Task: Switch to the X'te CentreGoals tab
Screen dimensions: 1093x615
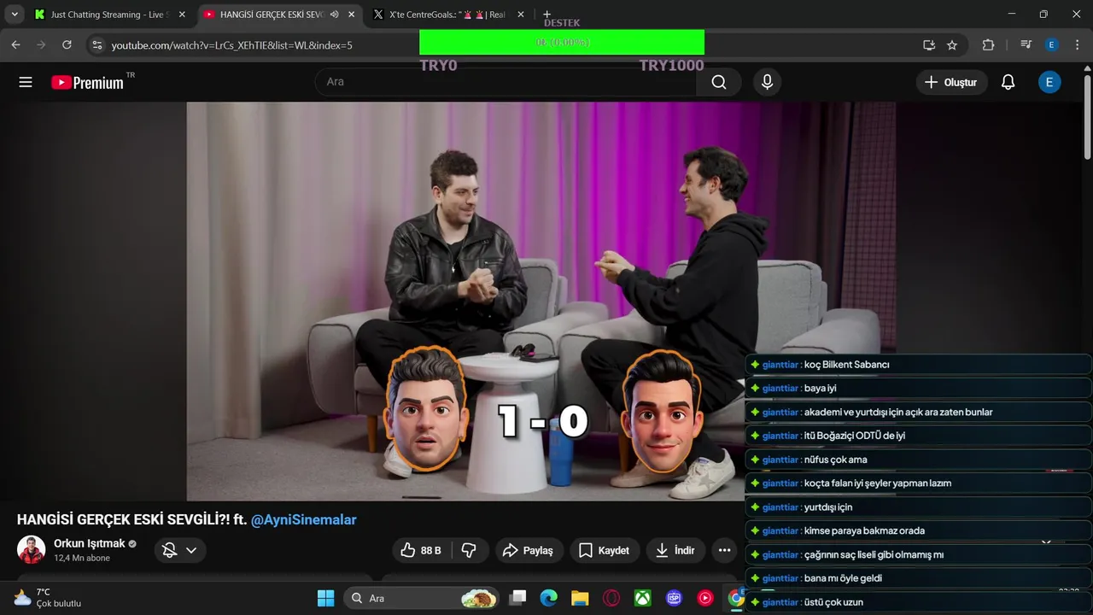Action: tap(448, 15)
